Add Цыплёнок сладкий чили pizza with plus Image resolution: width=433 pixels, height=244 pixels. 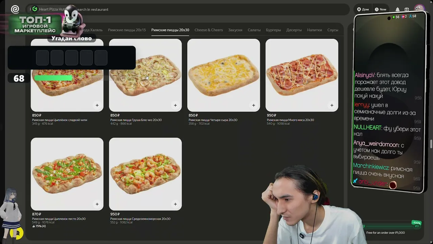(x=97, y=105)
